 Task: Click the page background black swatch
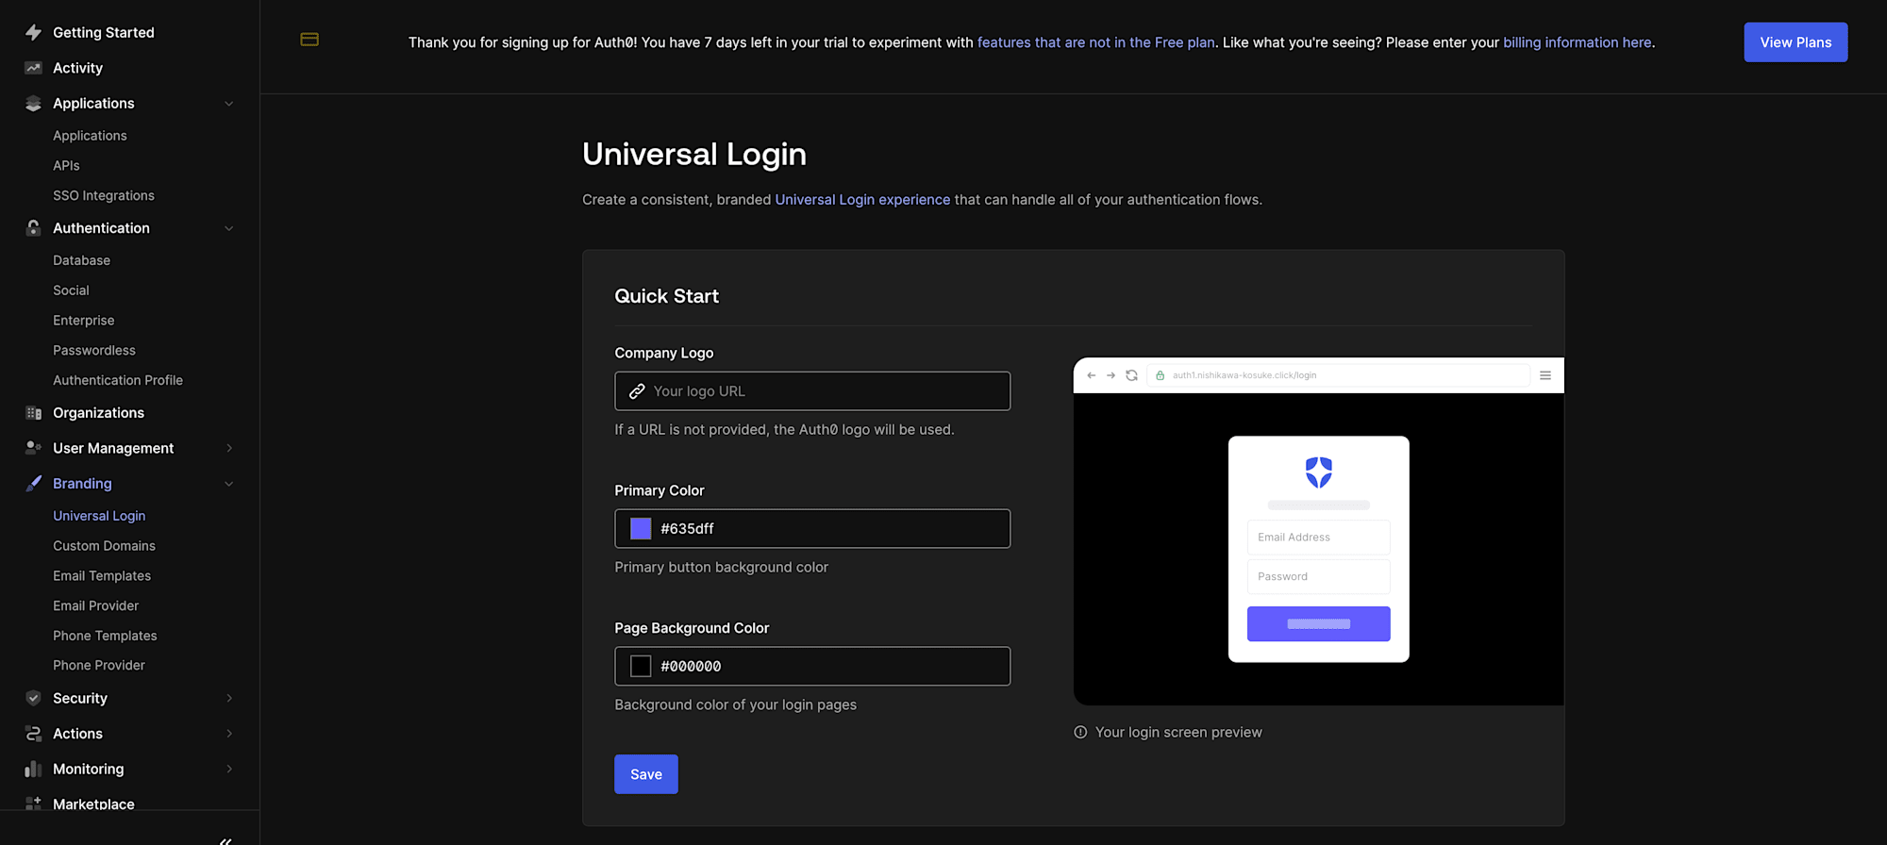[x=641, y=666]
